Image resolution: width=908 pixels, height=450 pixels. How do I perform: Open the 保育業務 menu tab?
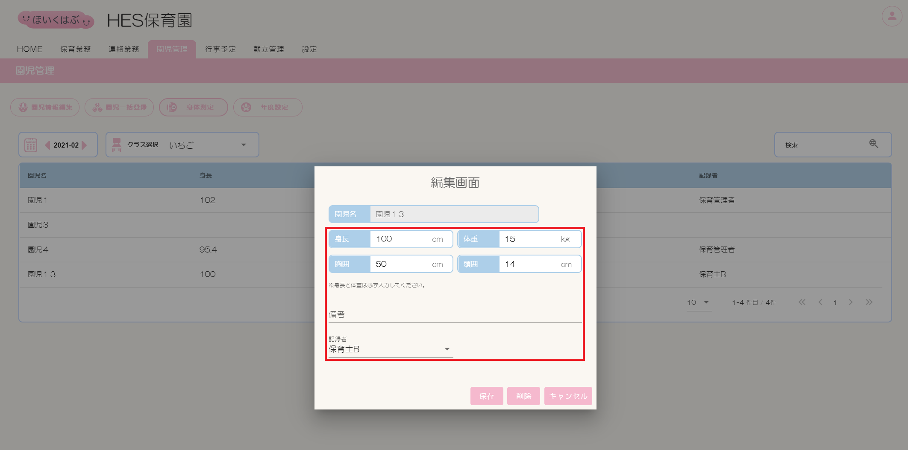(75, 49)
